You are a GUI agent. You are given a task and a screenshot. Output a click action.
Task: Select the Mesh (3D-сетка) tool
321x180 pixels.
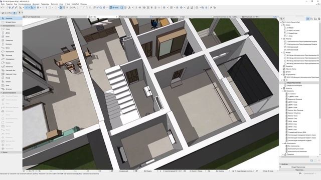pyautogui.click(x=11, y=89)
